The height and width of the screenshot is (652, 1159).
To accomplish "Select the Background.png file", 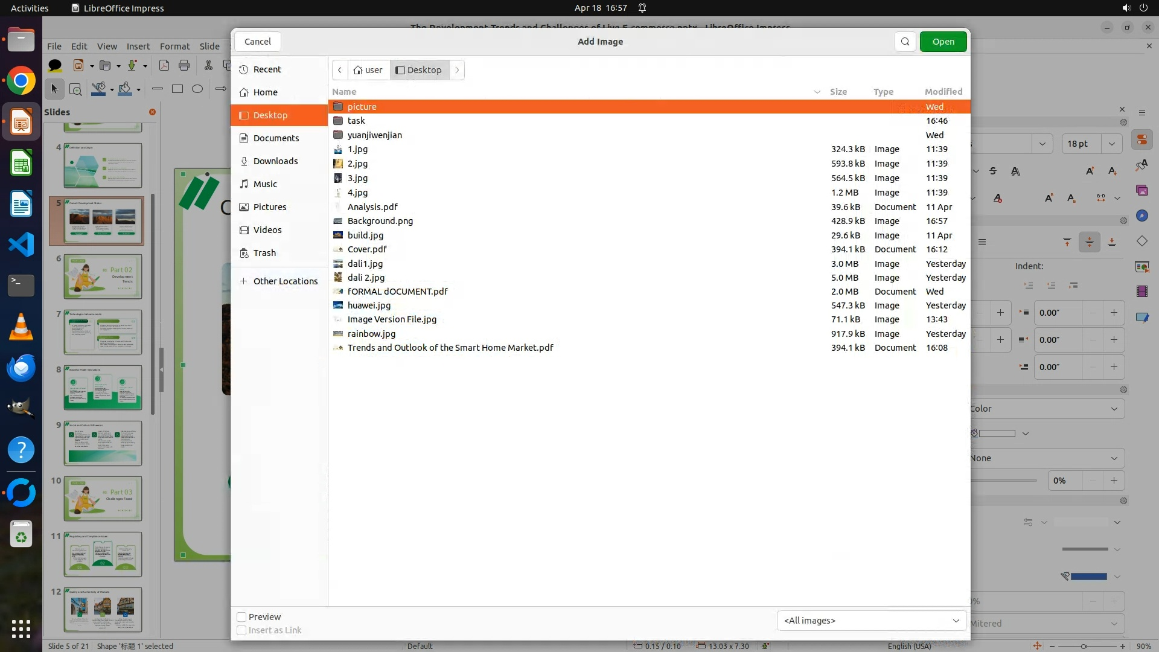I will 380,221.
